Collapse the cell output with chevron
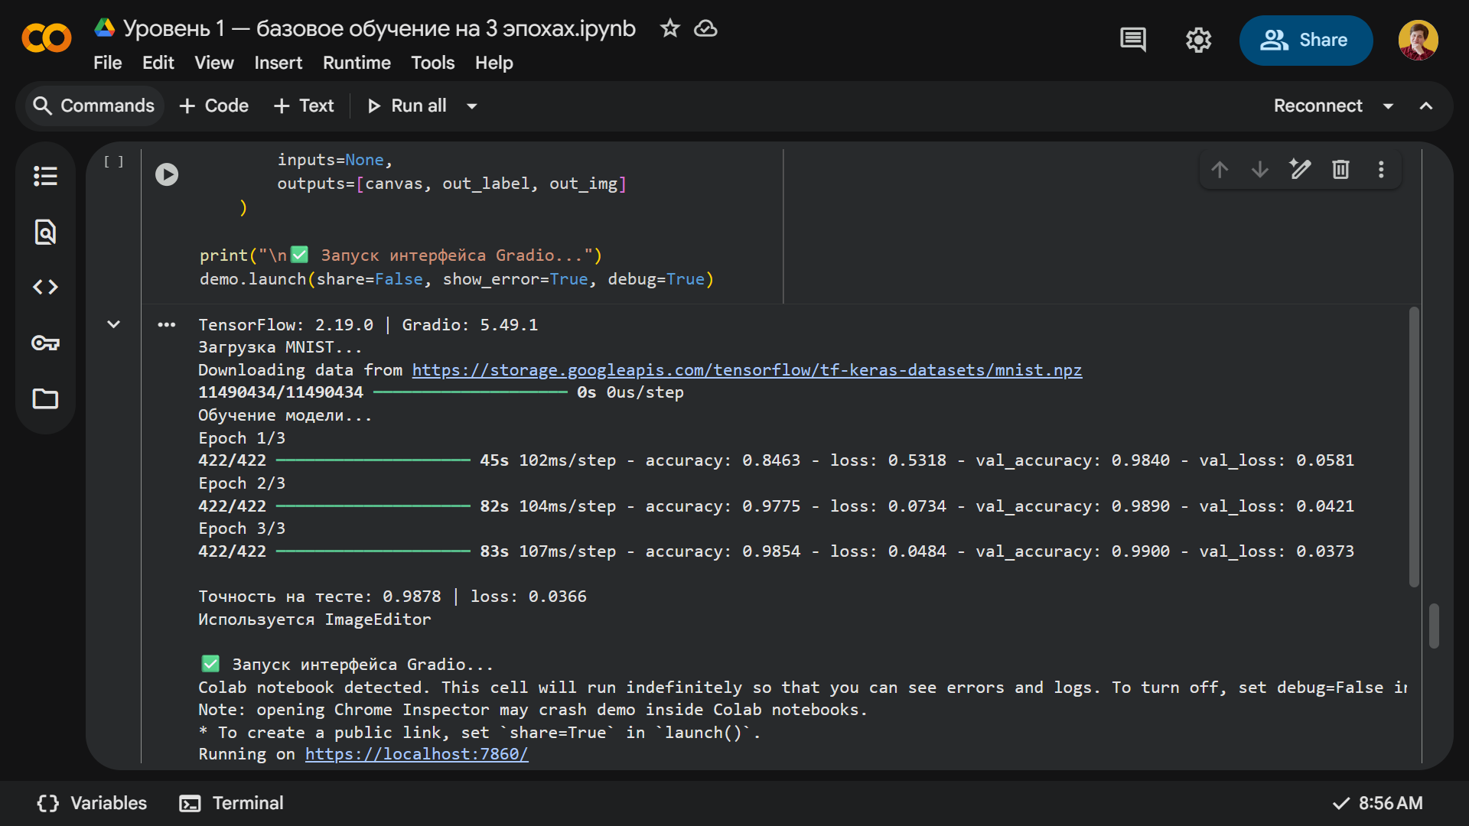The width and height of the screenshot is (1469, 826). (x=113, y=324)
